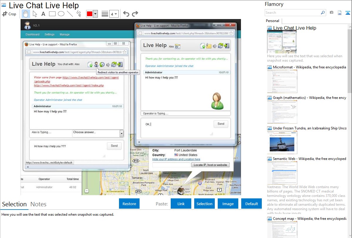Click the document page icon beside camera
The width and height of the screenshot is (352, 238).
(340, 13)
